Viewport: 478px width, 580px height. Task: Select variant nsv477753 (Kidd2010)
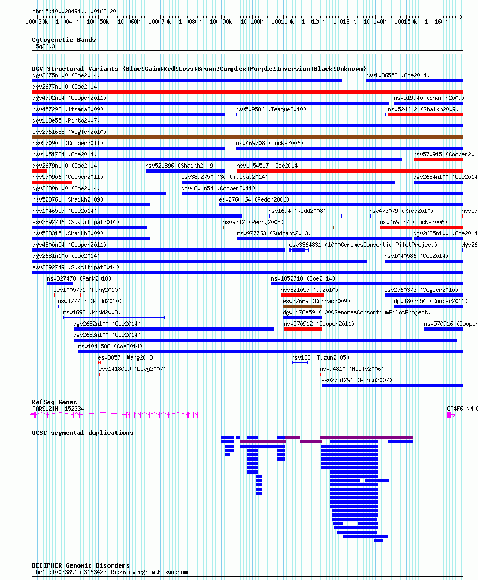coord(90,301)
